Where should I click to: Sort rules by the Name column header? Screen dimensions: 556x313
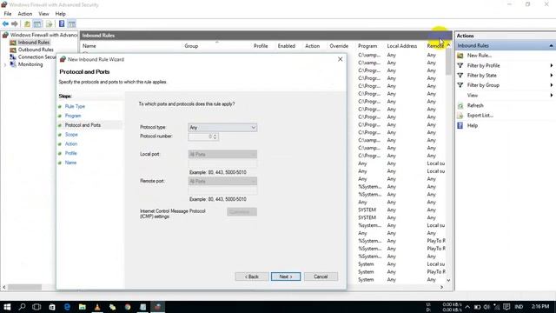pos(89,46)
